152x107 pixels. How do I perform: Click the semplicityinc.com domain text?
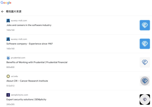click(20, 95)
